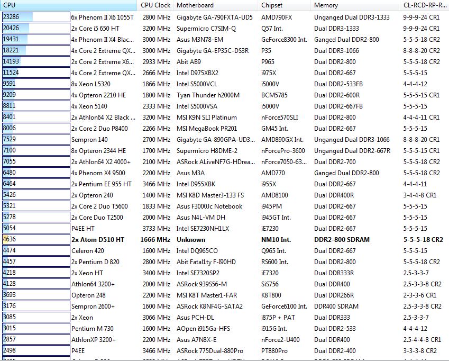Image resolution: width=449 pixels, height=361 pixels.
Task: Select the AthlonXP 3200+ row
Action: (x=224, y=339)
